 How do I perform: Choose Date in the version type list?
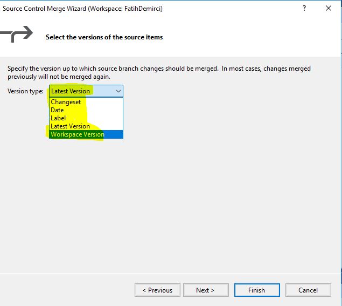(86, 110)
